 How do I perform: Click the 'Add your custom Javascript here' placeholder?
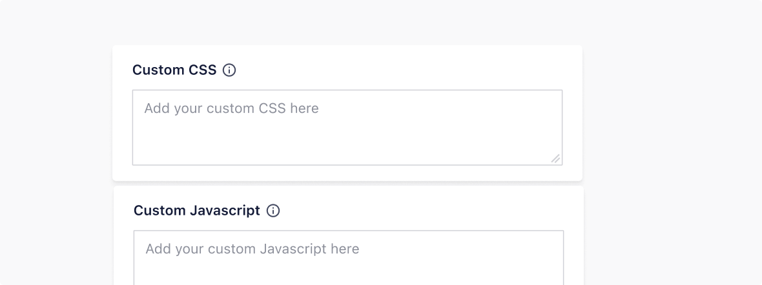[252, 249]
